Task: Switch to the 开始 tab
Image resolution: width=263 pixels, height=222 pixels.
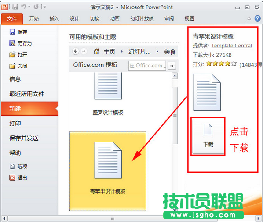Action: [x=34, y=18]
